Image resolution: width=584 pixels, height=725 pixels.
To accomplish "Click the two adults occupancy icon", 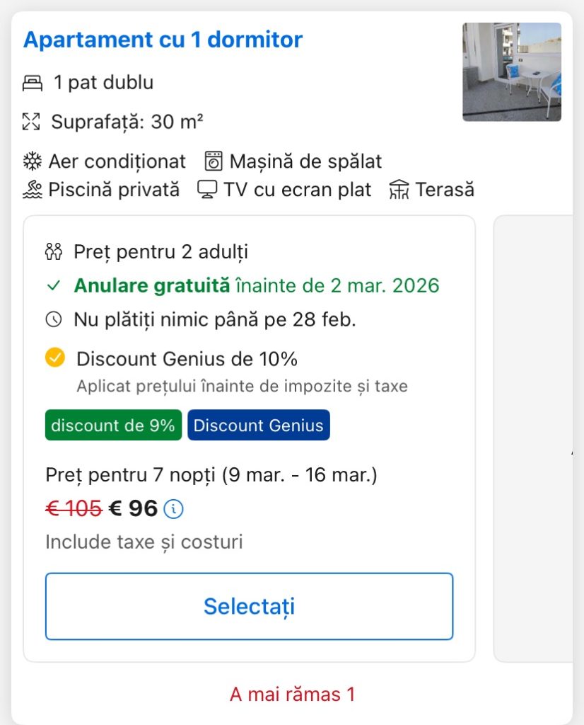I will click(54, 251).
